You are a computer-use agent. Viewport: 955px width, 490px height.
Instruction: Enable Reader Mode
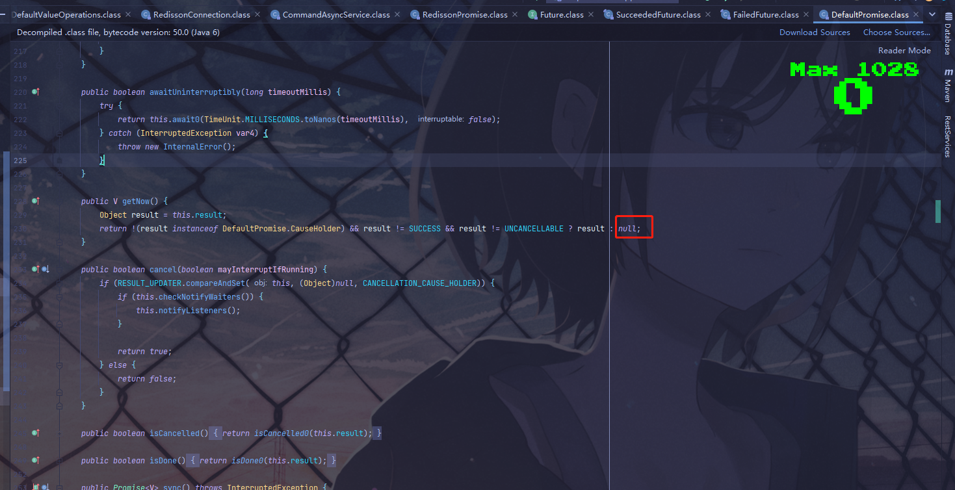tap(904, 50)
